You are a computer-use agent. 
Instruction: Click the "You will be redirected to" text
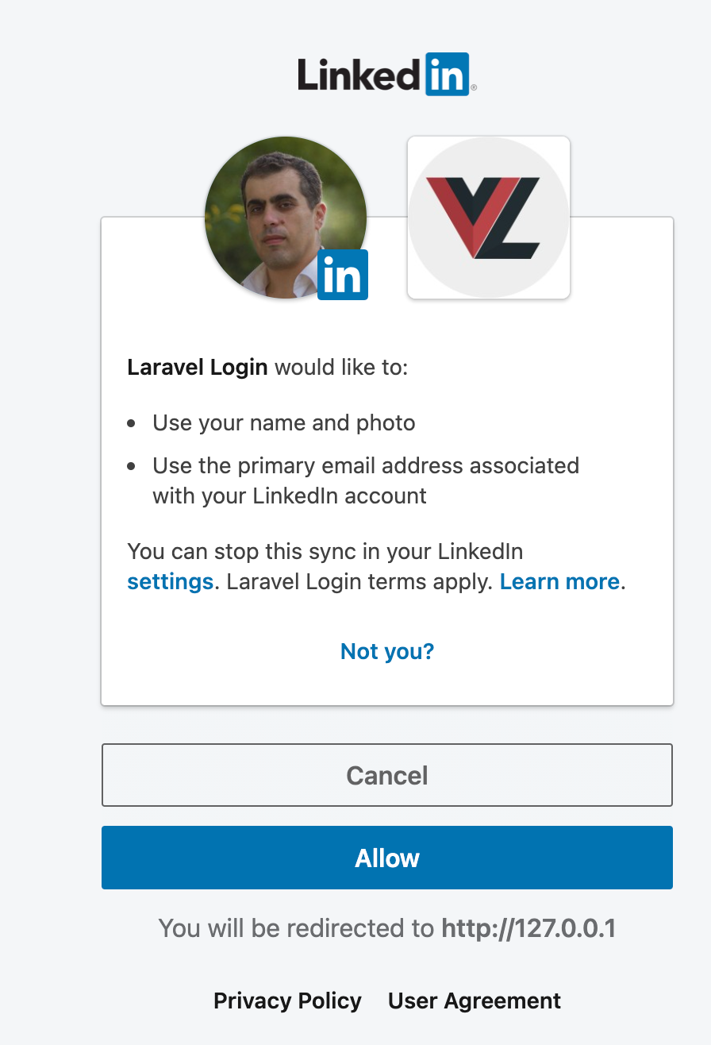coord(297,927)
